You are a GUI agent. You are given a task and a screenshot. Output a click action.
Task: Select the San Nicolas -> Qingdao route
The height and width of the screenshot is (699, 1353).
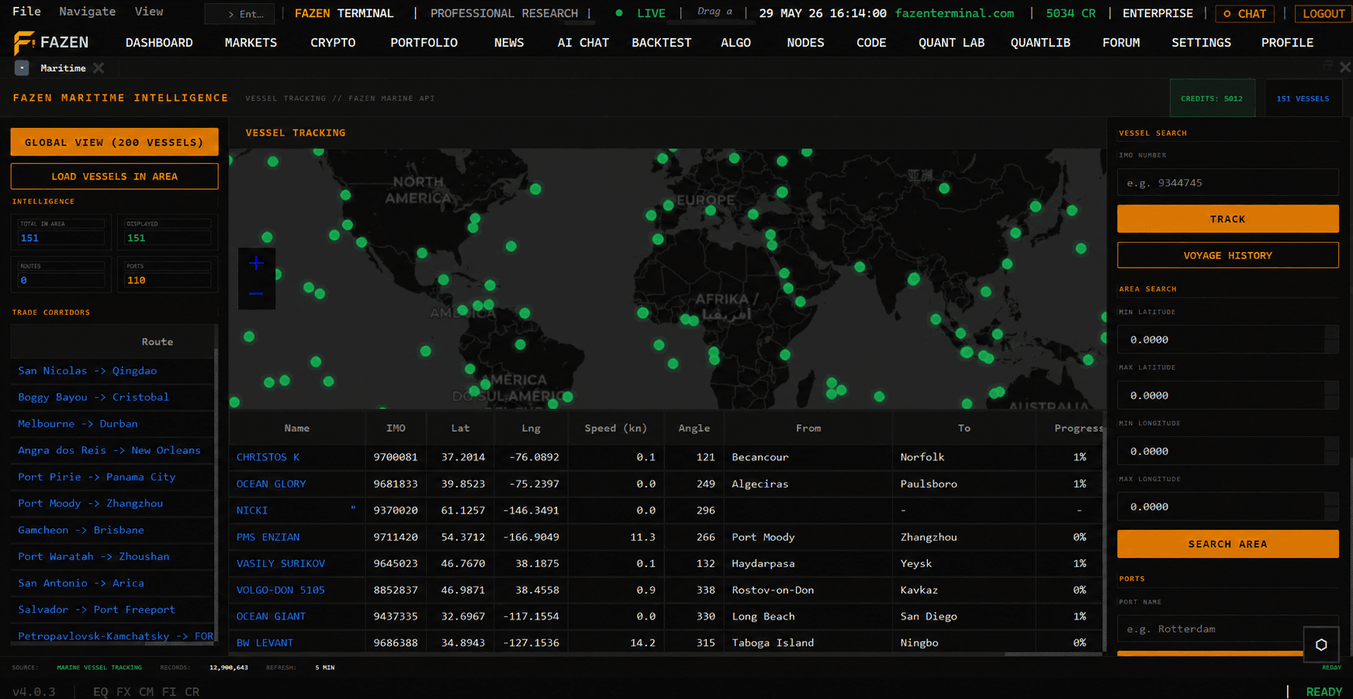pyautogui.click(x=87, y=371)
